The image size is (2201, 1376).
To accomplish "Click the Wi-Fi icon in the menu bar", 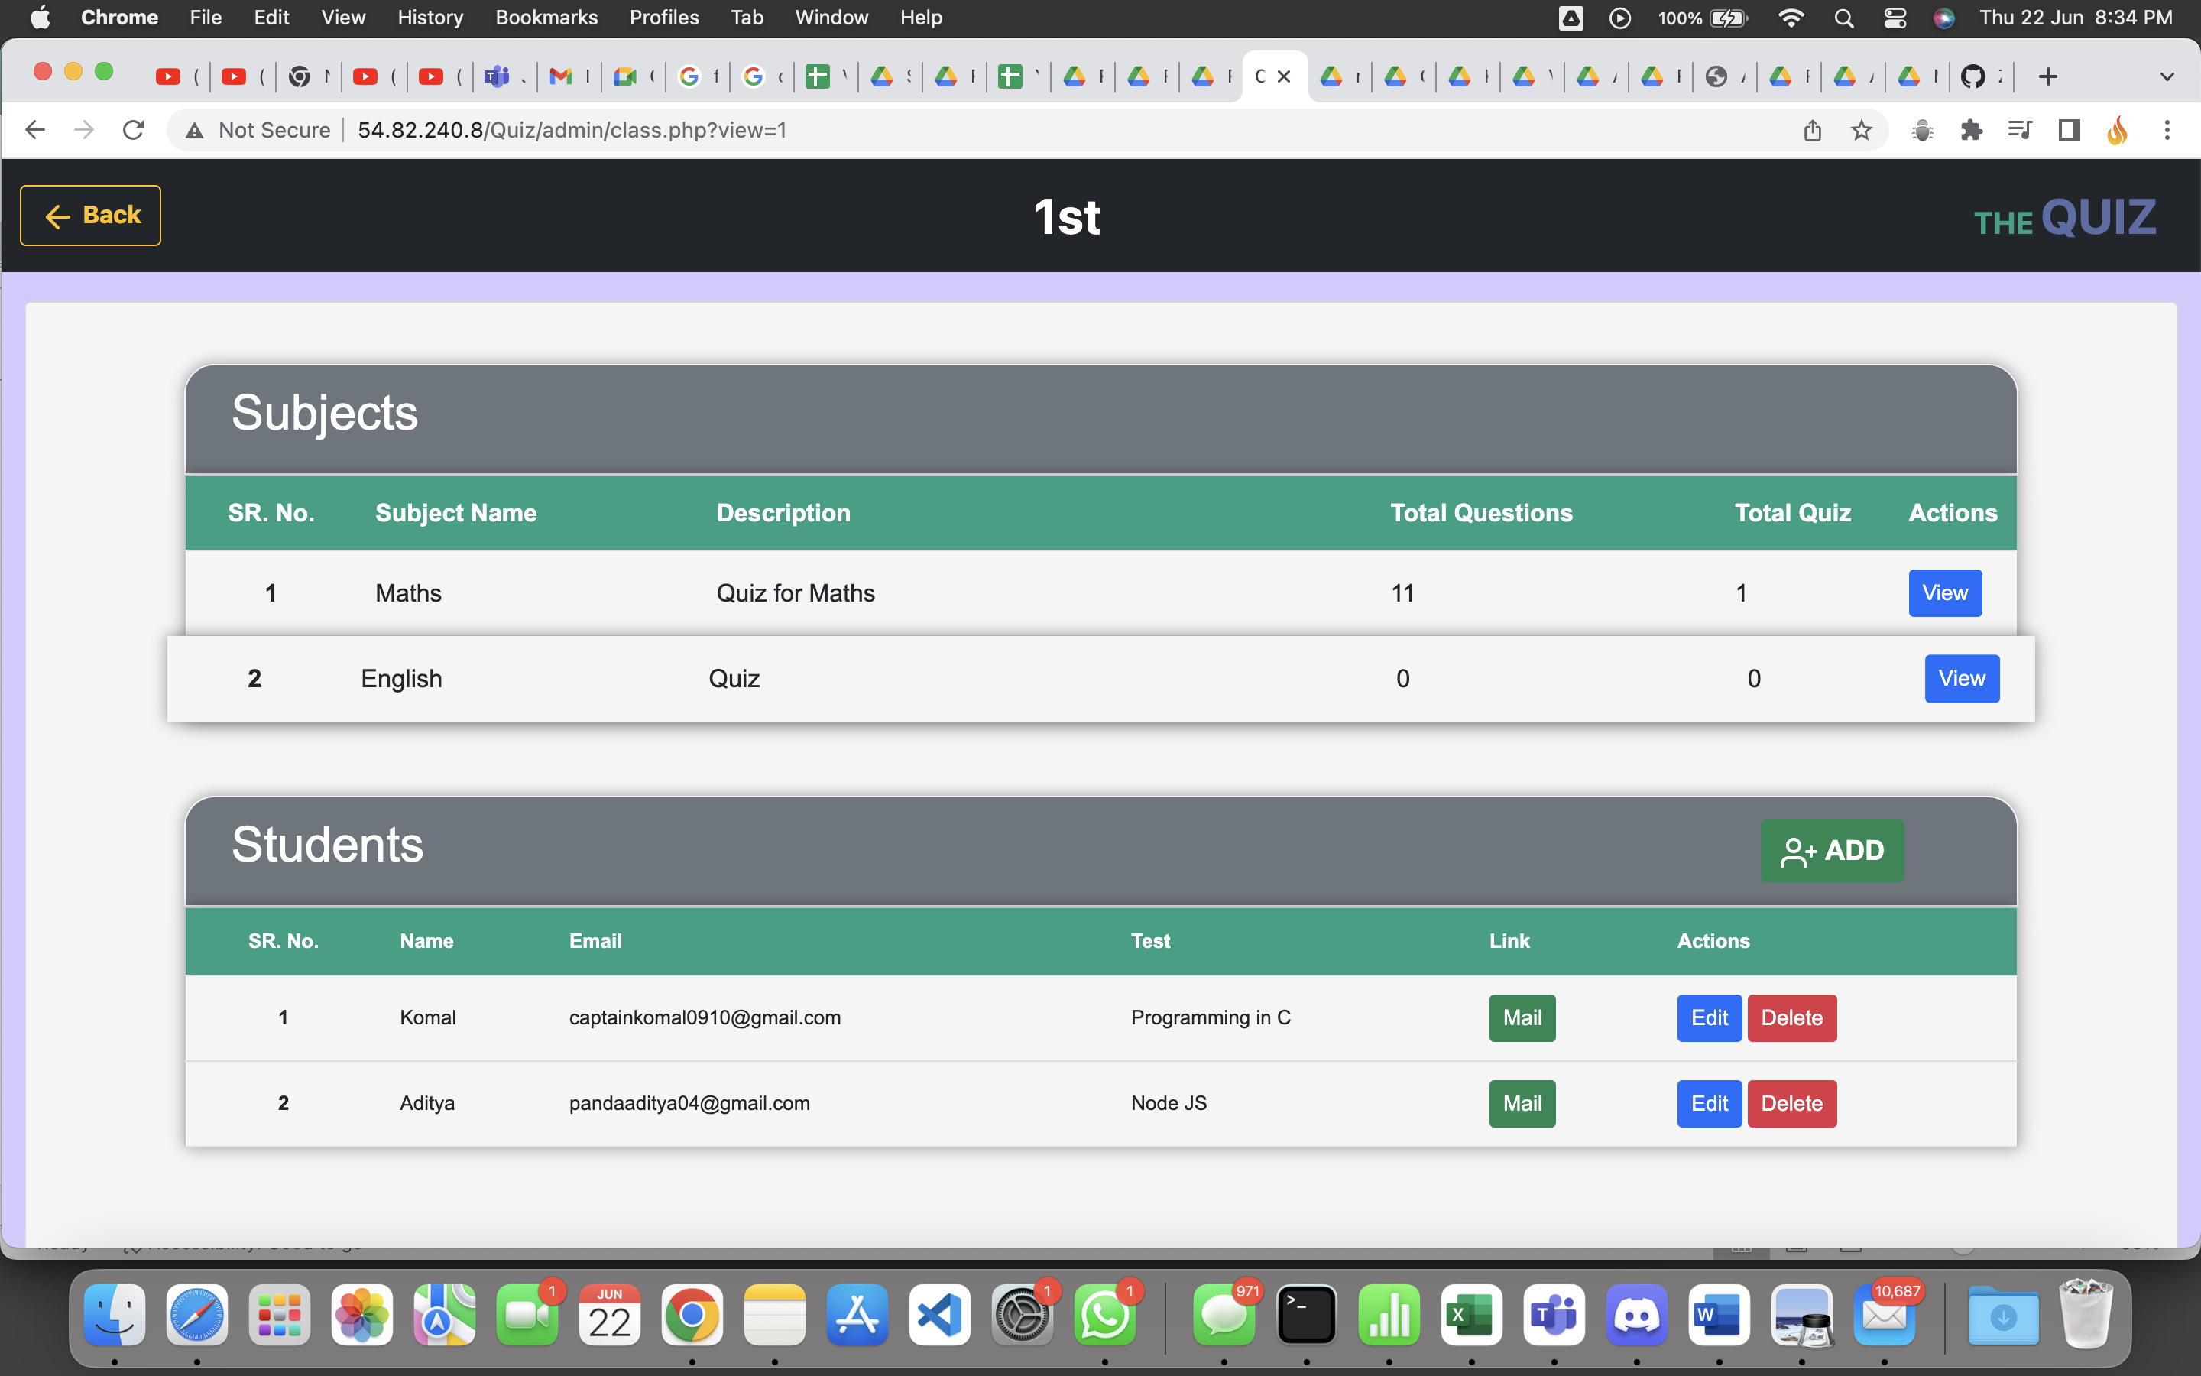I will [1790, 18].
